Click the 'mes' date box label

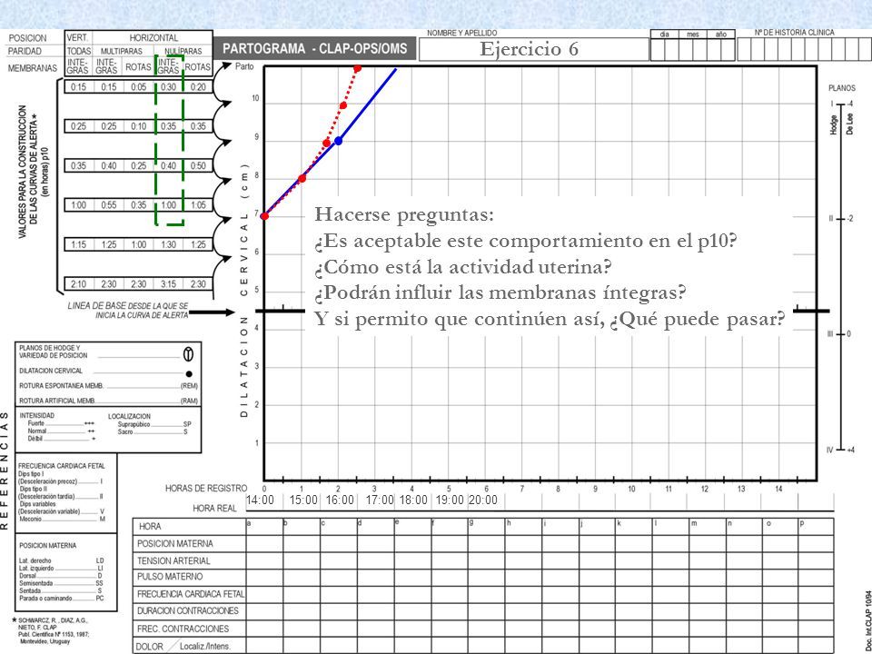693,34
